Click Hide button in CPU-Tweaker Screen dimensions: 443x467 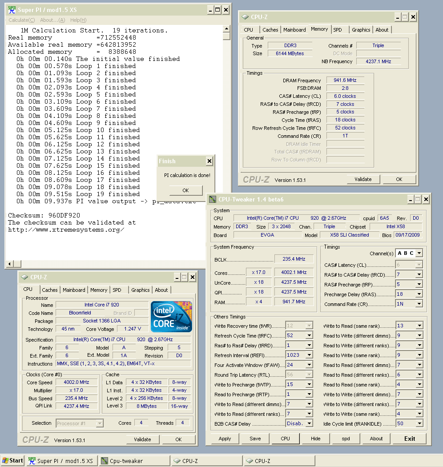pos(315,439)
